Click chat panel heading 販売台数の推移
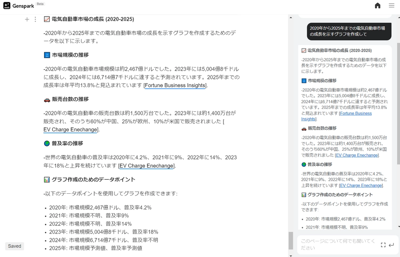400x257 pixels. pyautogui.click(x=322, y=128)
